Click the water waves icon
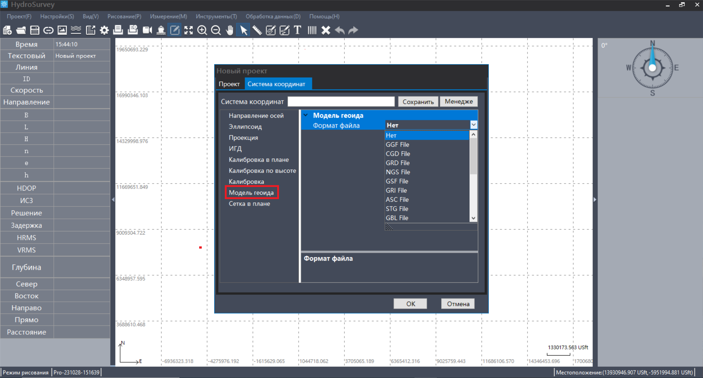703x378 pixels. click(76, 30)
